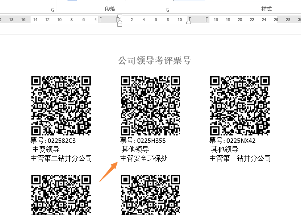Click the 段落 group label
Viewport: 301px width, 215px height.
coord(110,9)
